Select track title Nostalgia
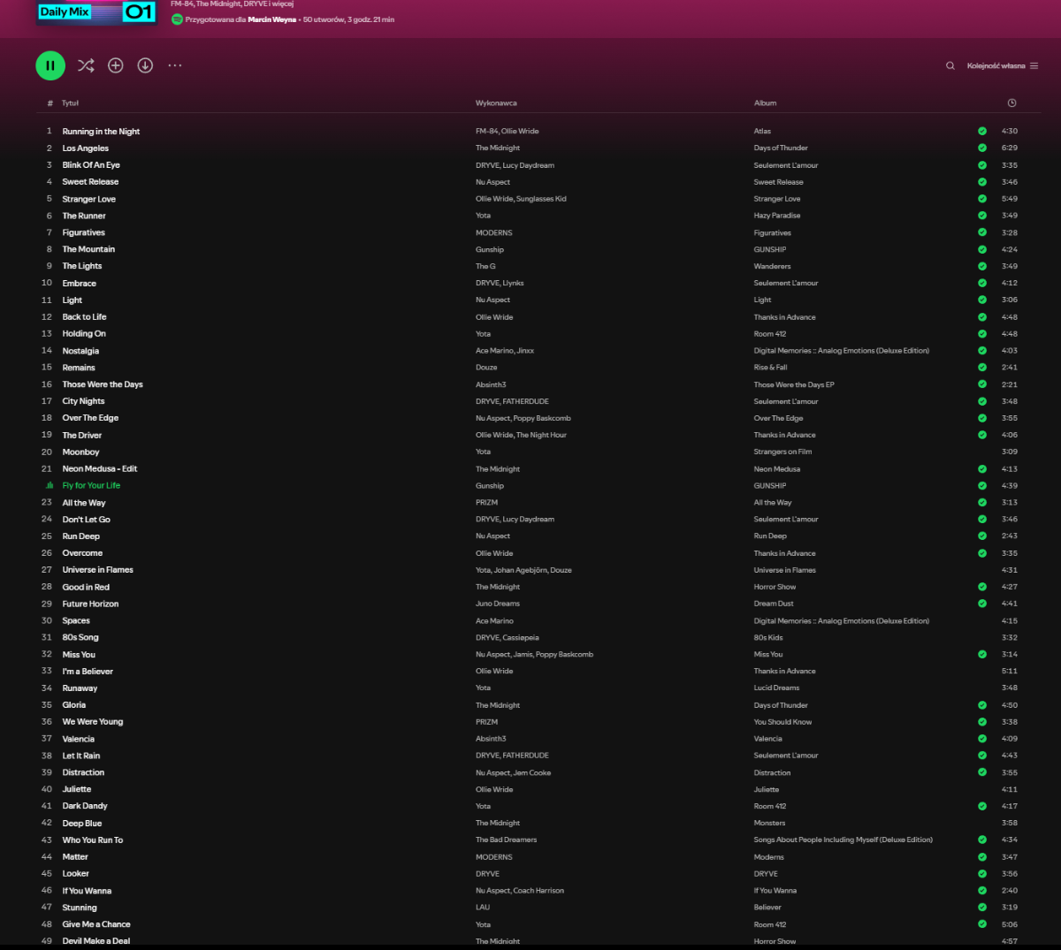Image resolution: width=1061 pixels, height=950 pixels. click(x=80, y=351)
